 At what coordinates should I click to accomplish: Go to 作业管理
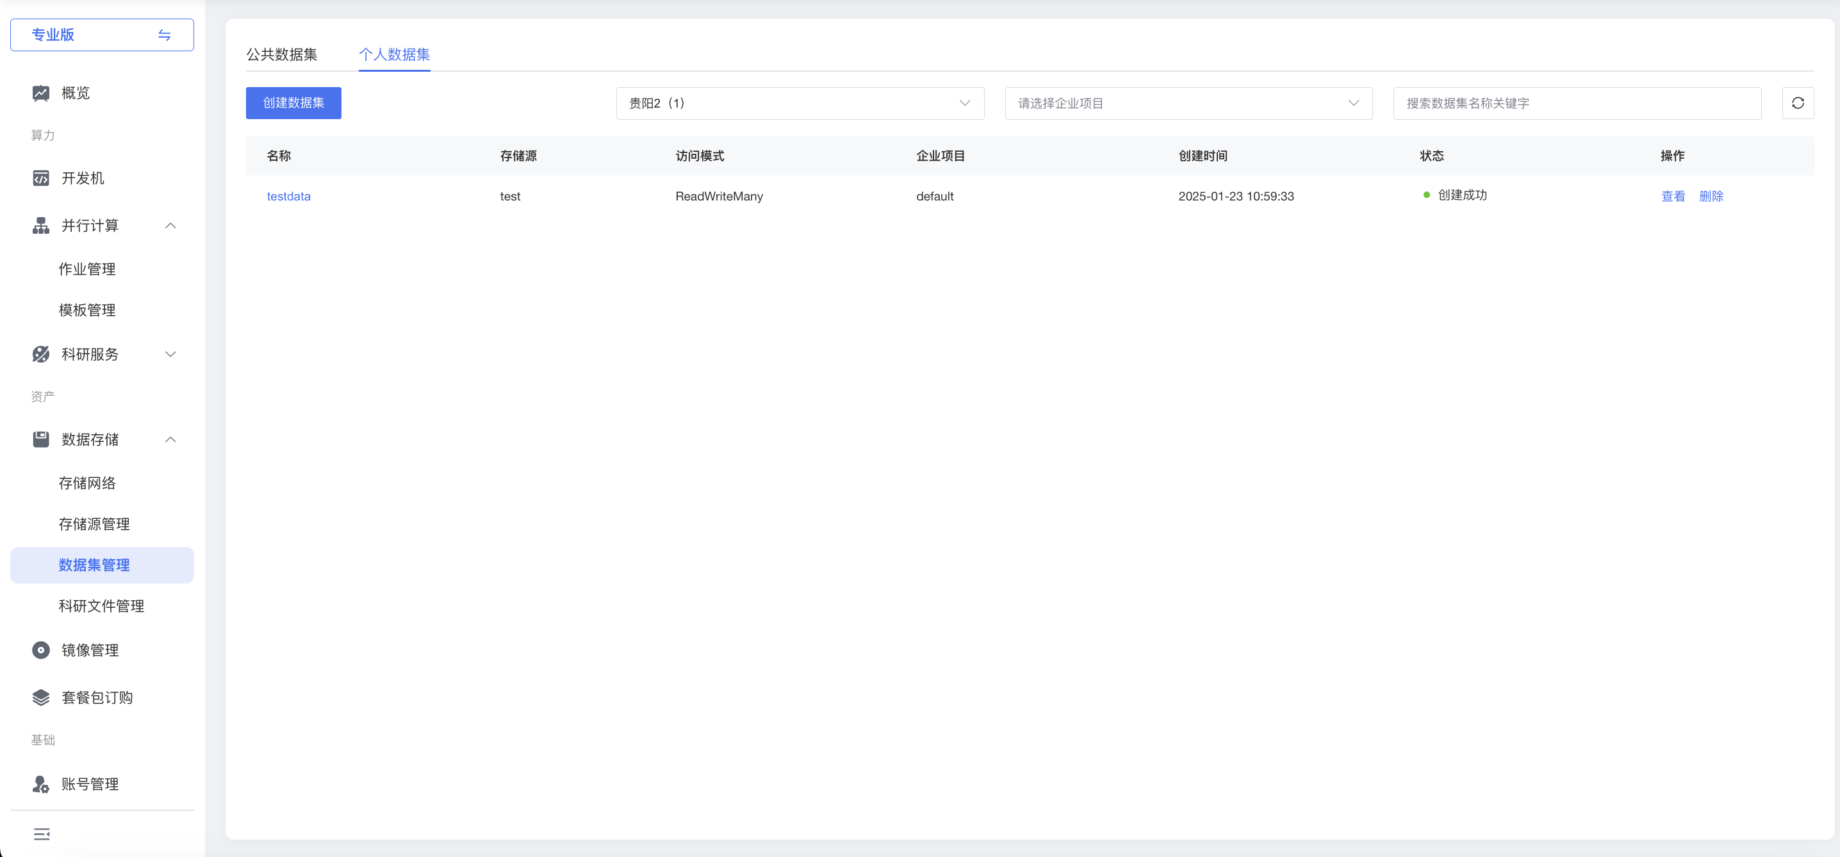tap(87, 269)
